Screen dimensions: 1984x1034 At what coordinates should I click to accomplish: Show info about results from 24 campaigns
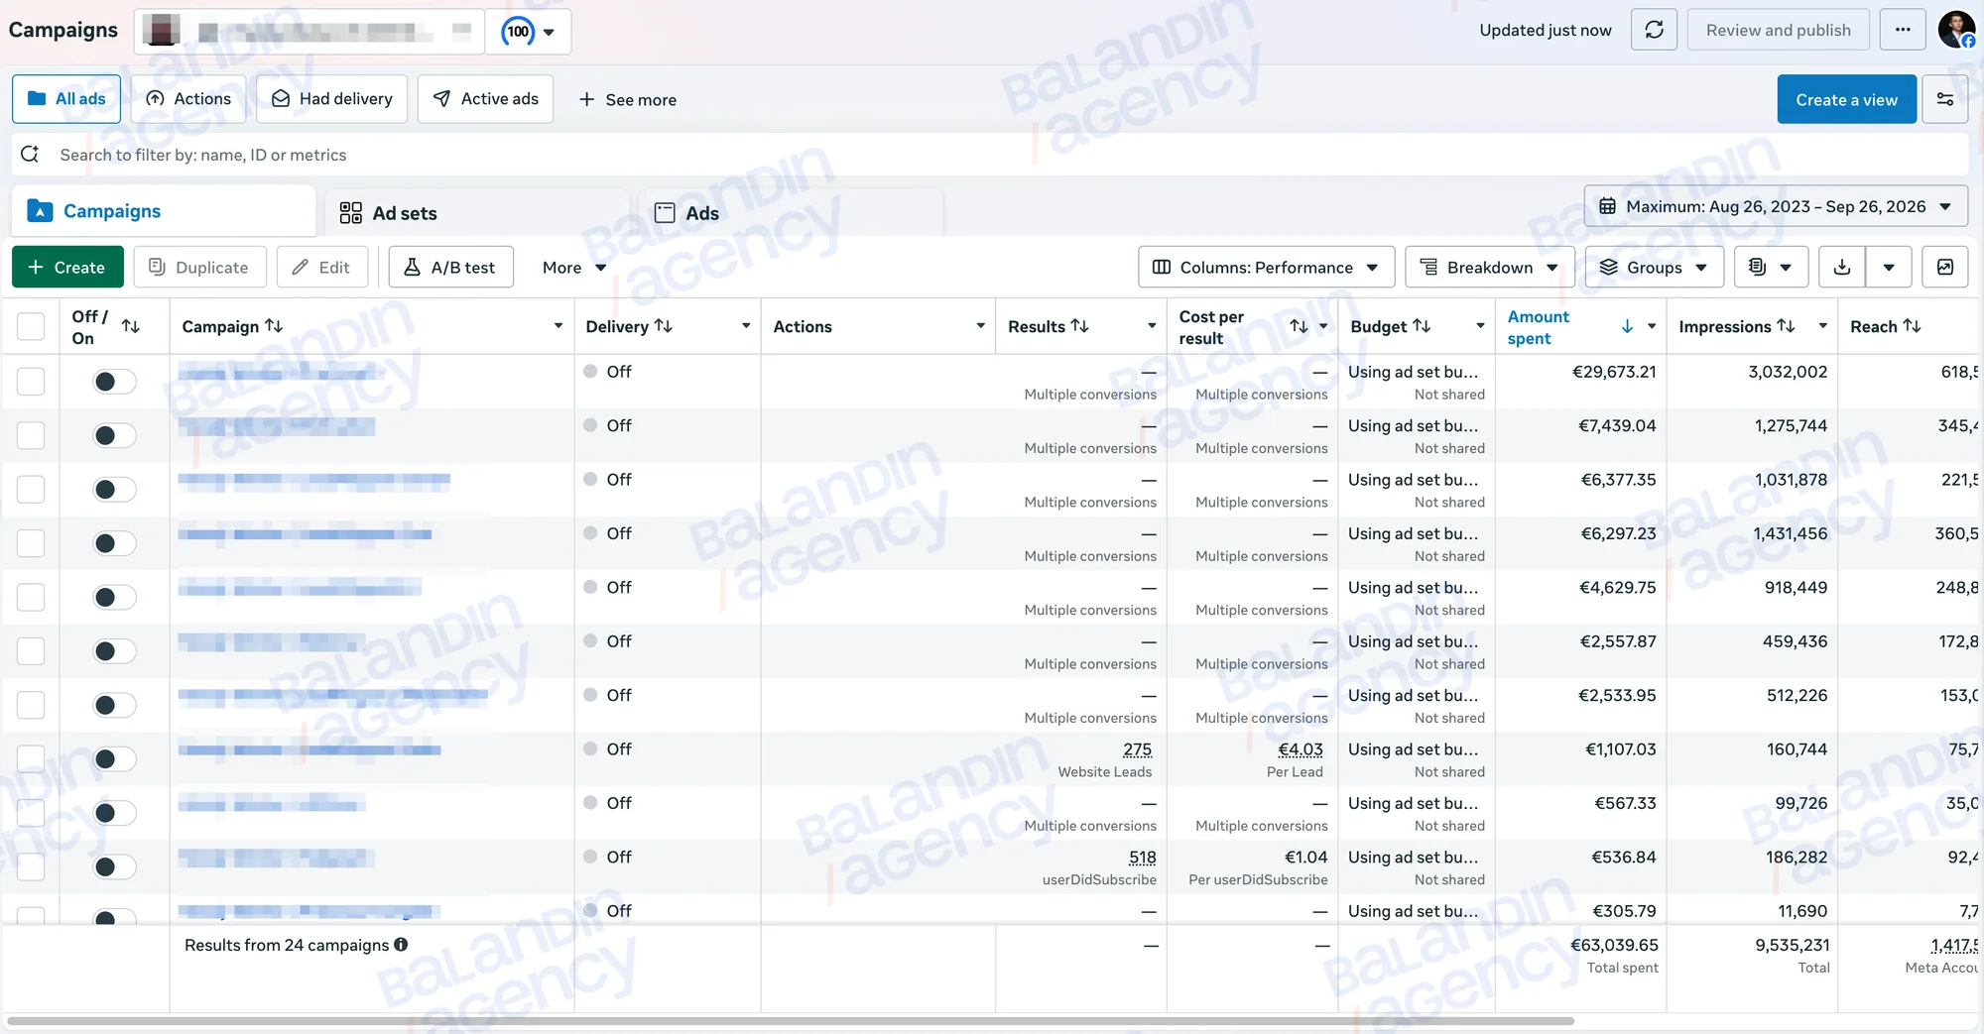[x=401, y=945]
